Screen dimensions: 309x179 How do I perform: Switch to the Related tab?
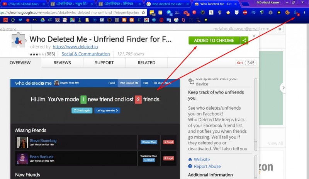coord(146,63)
